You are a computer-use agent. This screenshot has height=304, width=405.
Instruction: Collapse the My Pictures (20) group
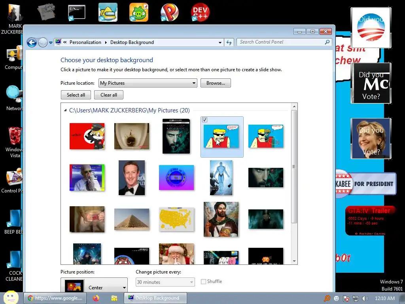click(65, 110)
